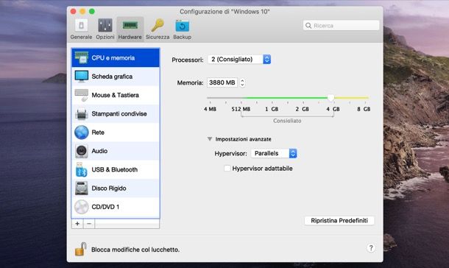Click the padlock icon to lock changes
Image resolution: width=449 pixels, height=268 pixels.
tap(81, 249)
